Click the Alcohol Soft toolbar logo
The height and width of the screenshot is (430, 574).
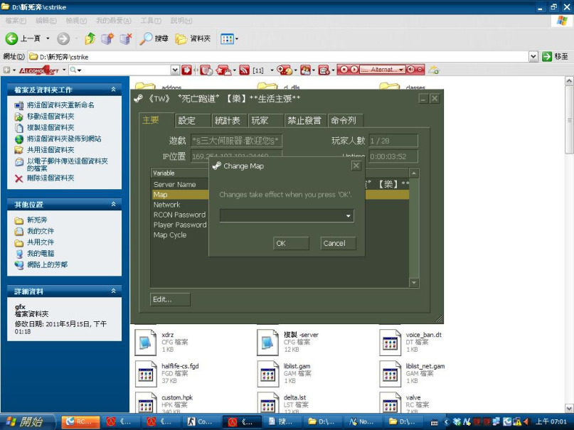(39, 70)
